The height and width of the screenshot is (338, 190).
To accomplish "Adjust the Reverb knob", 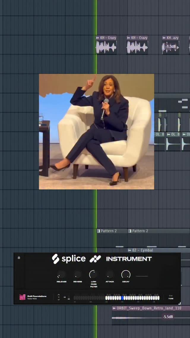I will tap(77, 275).
